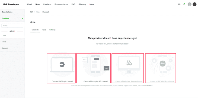Open the notifications bell icon
This screenshot has width=198, height=100.
click(x=184, y=4)
